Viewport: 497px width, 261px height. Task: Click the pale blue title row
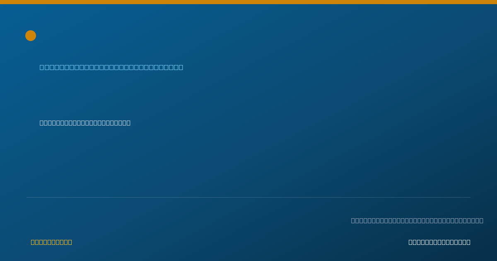(111, 67)
